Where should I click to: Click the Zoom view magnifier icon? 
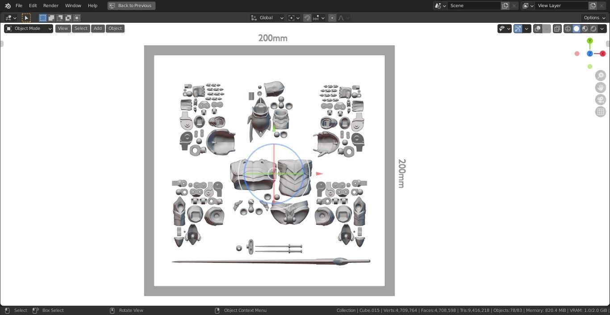601,76
